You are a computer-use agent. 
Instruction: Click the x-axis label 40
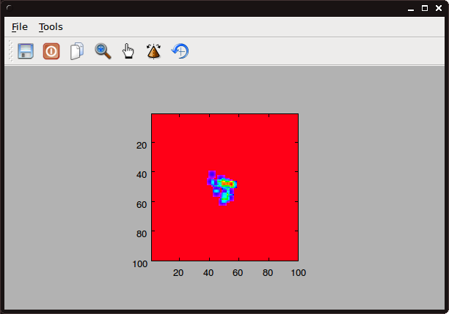(208, 273)
